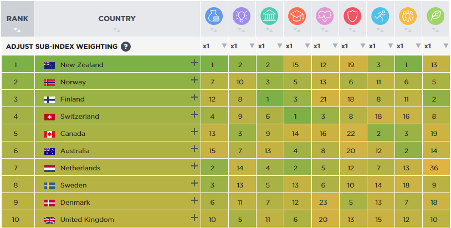This screenshot has height=228, width=451.
Task: Open the help question mark for sub-index weighting
Action: coord(126,47)
